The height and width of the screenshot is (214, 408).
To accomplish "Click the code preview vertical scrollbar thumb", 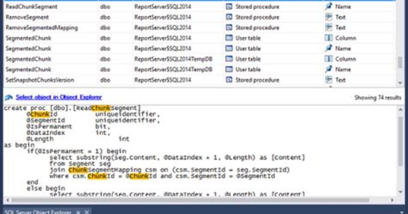I will pyautogui.click(x=400, y=141).
